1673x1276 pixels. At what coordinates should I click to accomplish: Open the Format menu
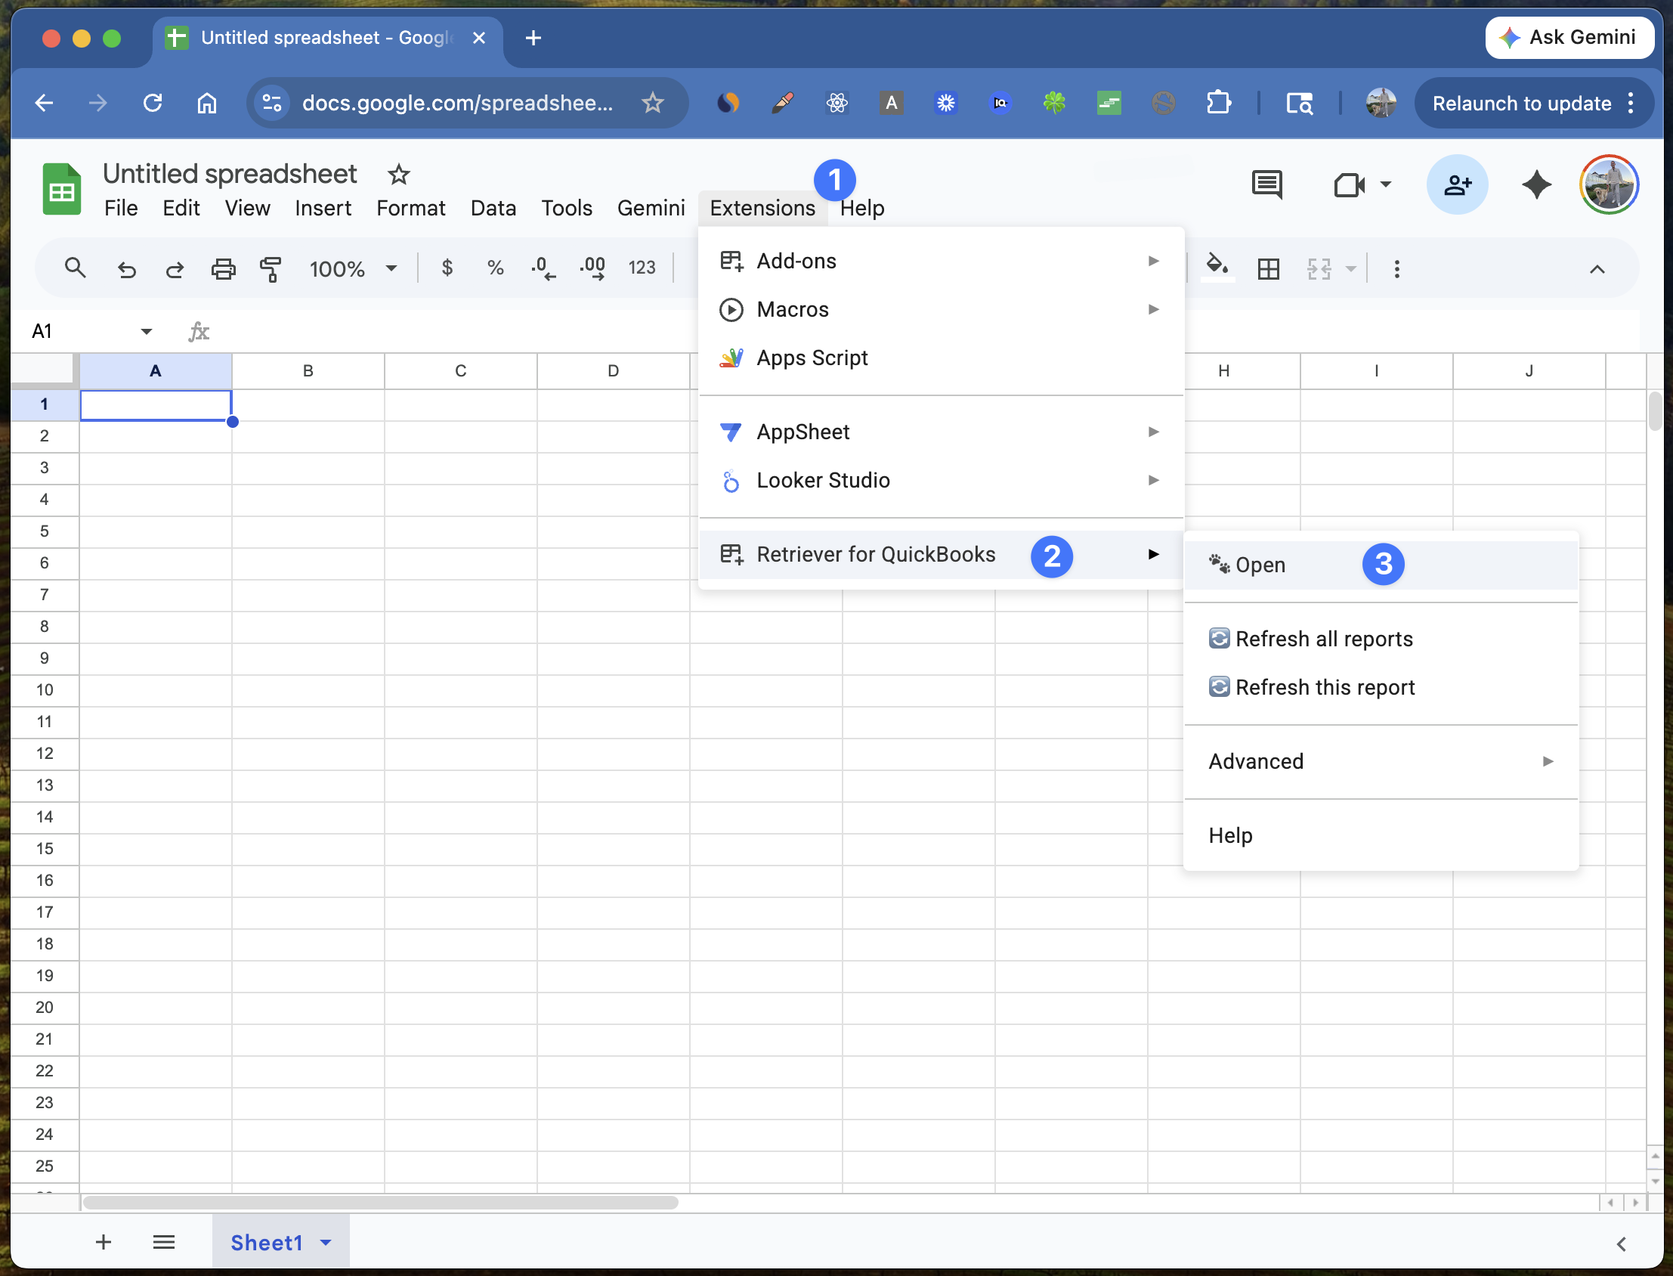(410, 208)
